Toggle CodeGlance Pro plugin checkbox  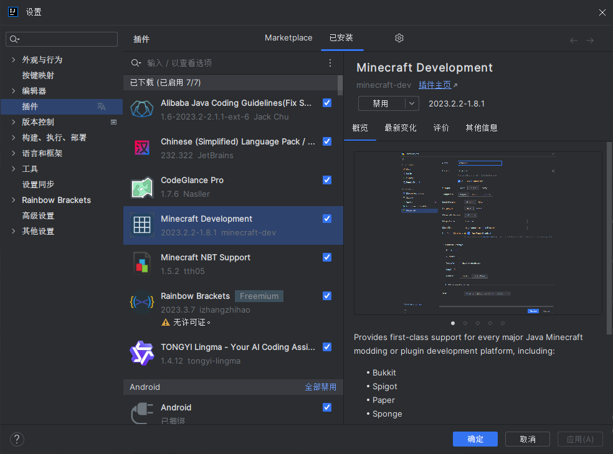coord(327,180)
